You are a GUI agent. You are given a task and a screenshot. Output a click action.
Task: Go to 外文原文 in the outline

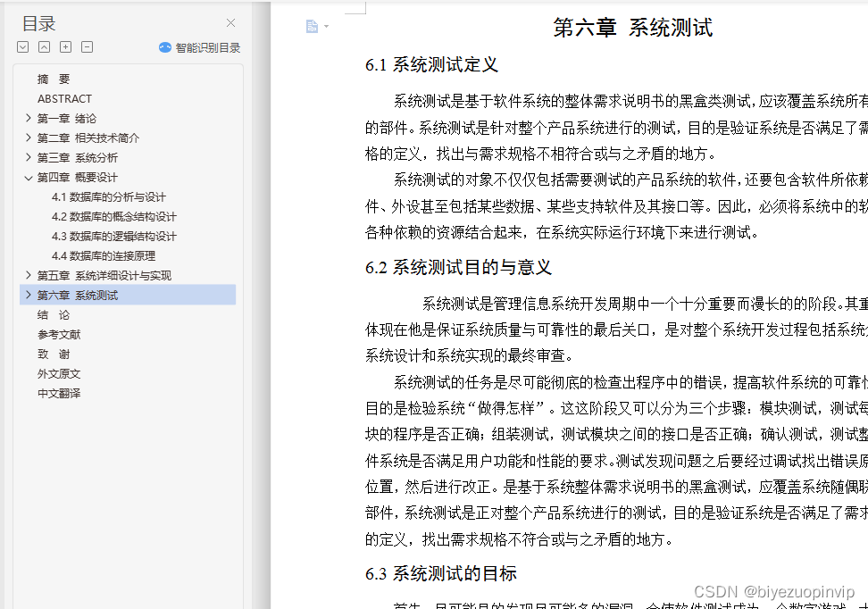[x=59, y=373]
